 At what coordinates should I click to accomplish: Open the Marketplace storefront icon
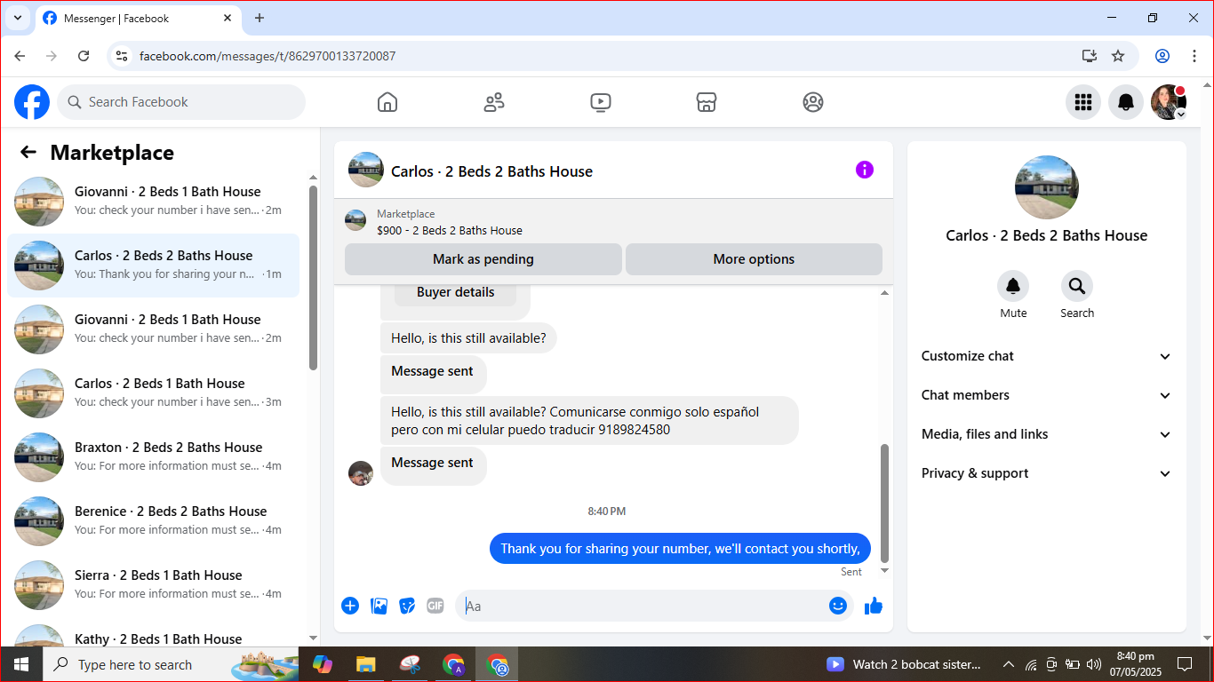pyautogui.click(x=707, y=102)
